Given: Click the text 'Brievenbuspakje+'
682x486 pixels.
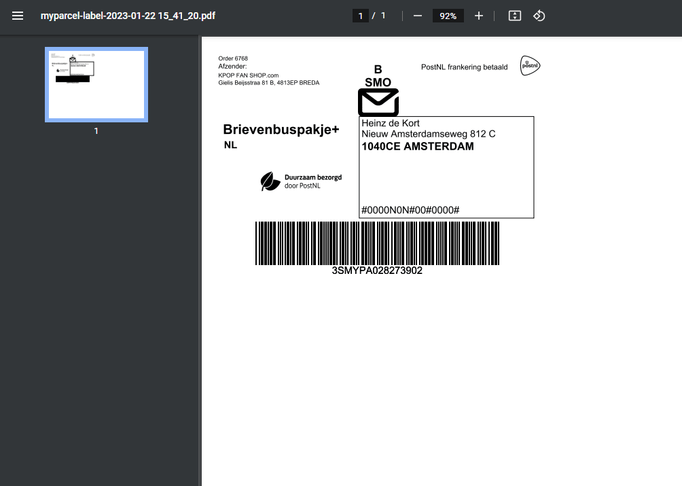Looking at the screenshot, I should (x=281, y=130).
